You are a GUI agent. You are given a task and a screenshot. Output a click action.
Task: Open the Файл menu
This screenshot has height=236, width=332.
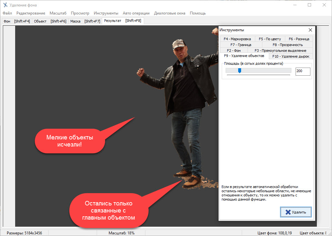click(x=7, y=13)
